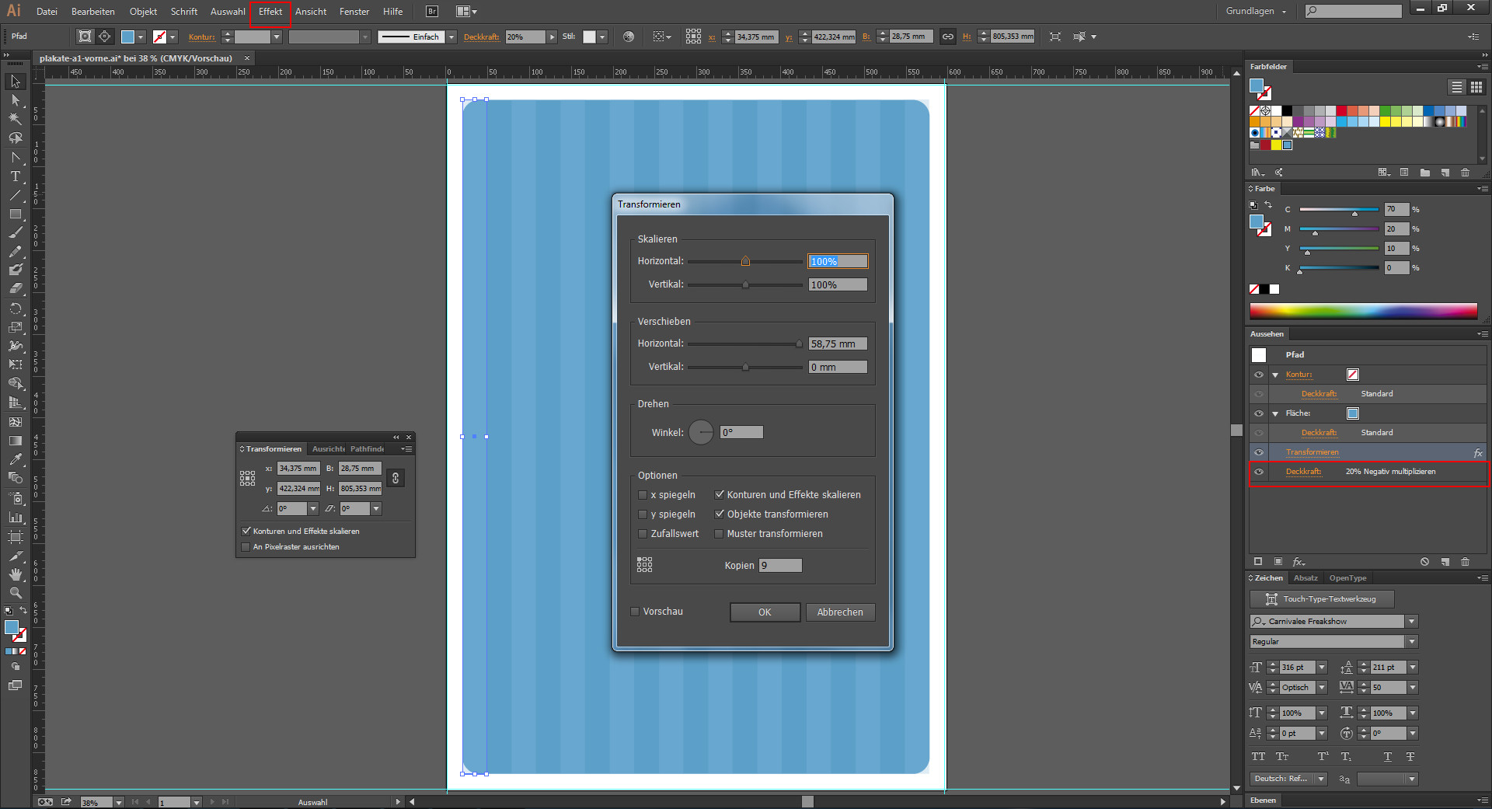Open Einfach stroke profile dropdown
This screenshot has width=1492, height=809.
click(x=451, y=37)
